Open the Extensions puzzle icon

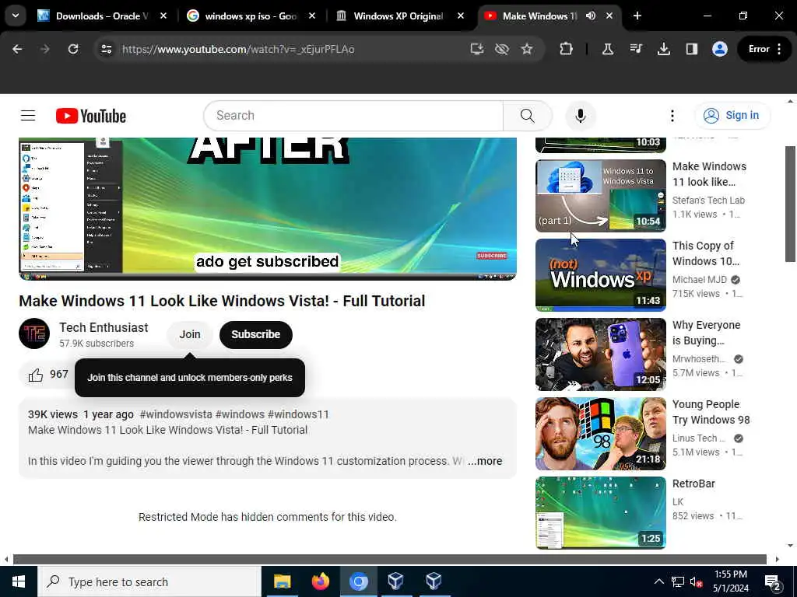coord(566,49)
